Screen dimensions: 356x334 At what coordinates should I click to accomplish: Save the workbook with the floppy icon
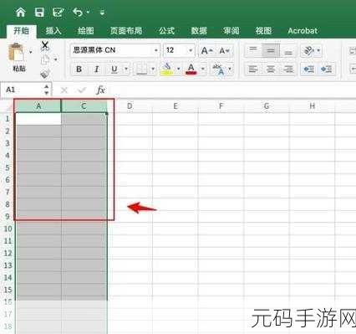(39, 12)
